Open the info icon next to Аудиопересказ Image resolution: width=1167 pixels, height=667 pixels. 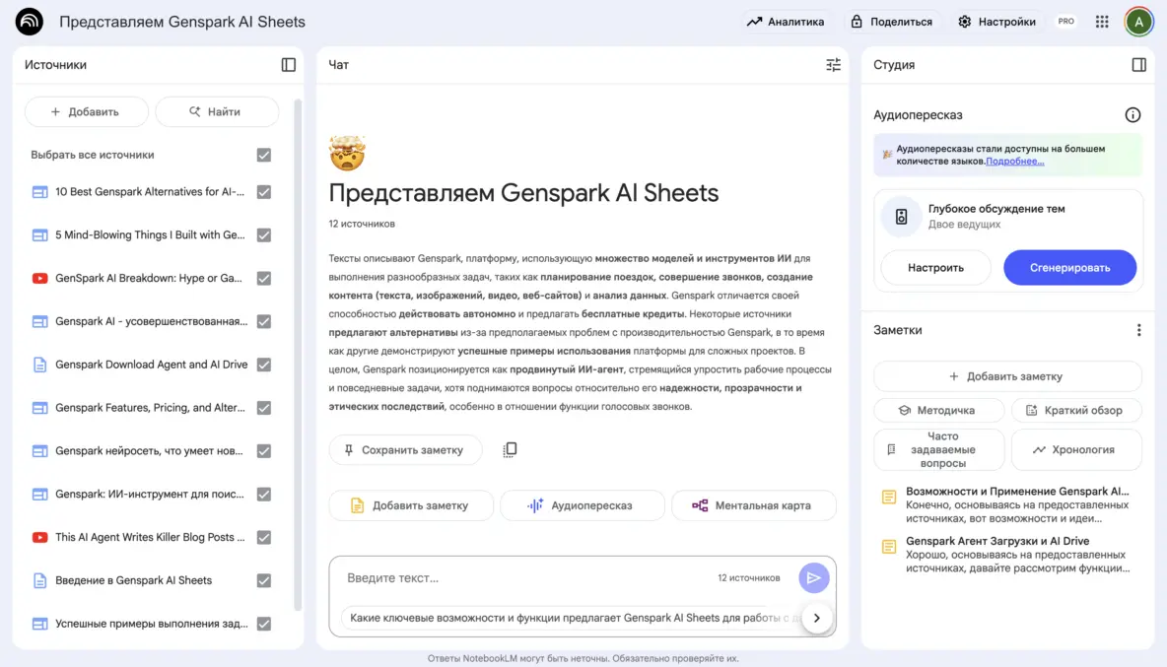tap(1134, 114)
